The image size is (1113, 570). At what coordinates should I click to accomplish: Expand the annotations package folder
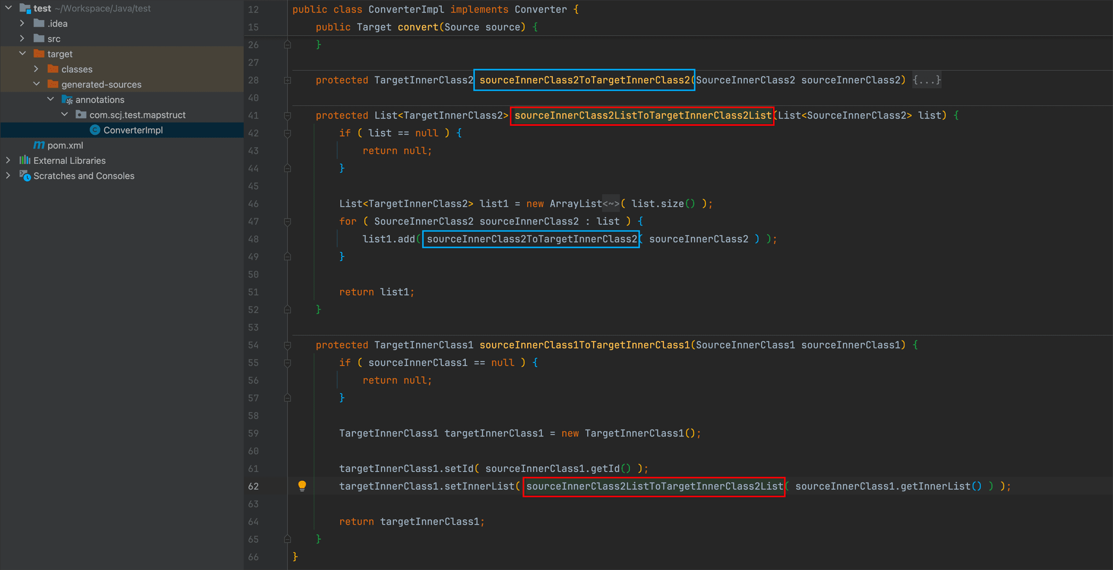(54, 100)
